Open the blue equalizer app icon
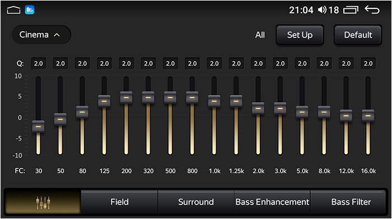Image resolution: width=392 pixels, height=219 pixels. tap(30, 10)
